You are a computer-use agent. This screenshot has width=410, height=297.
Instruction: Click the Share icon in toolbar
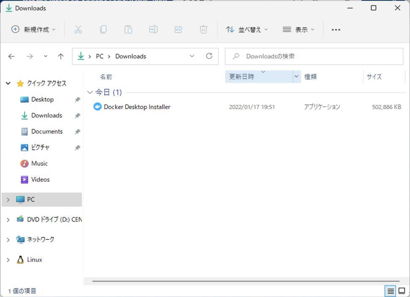click(x=178, y=29)
